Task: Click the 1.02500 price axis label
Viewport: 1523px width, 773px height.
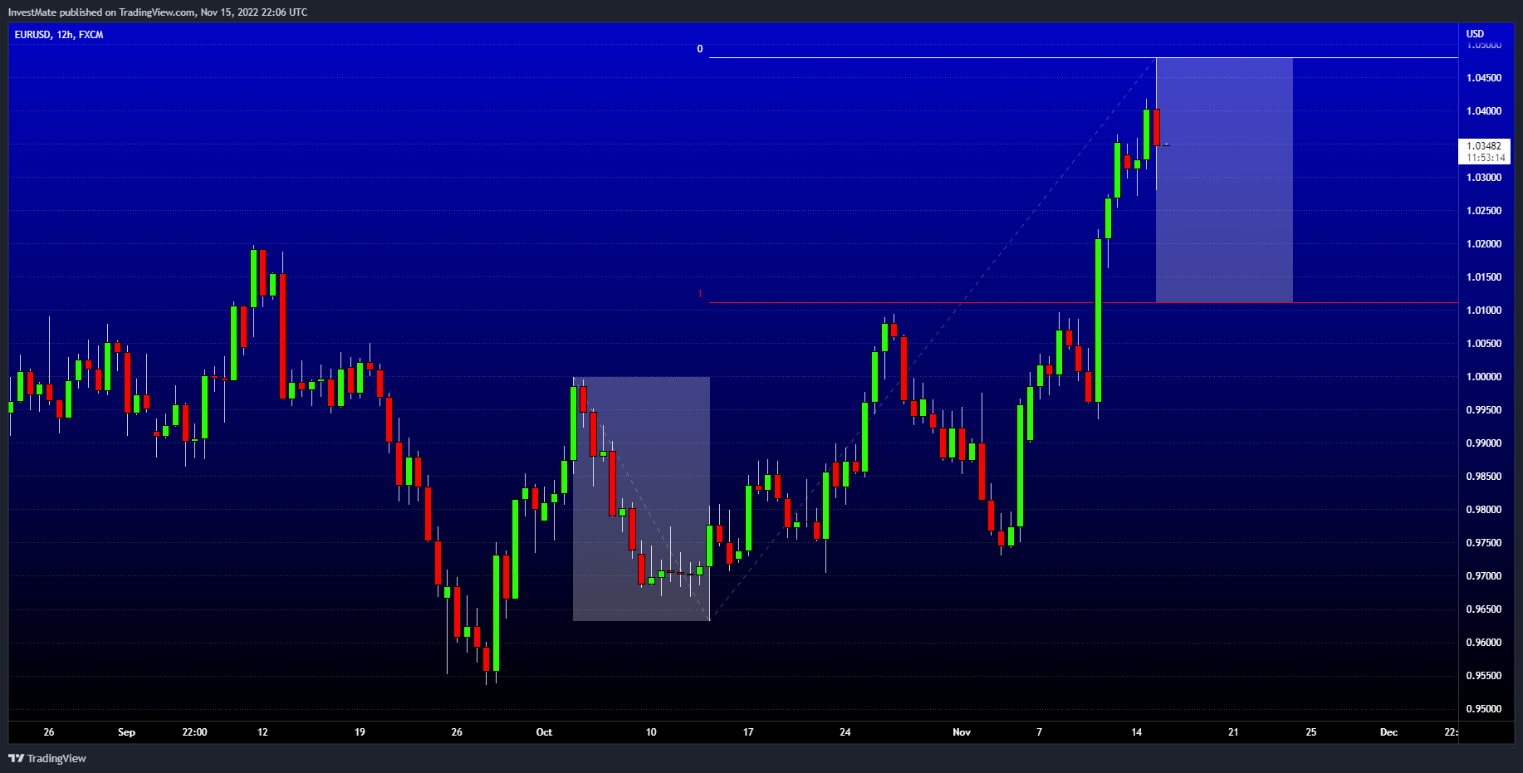Action: pos(1484,211)
